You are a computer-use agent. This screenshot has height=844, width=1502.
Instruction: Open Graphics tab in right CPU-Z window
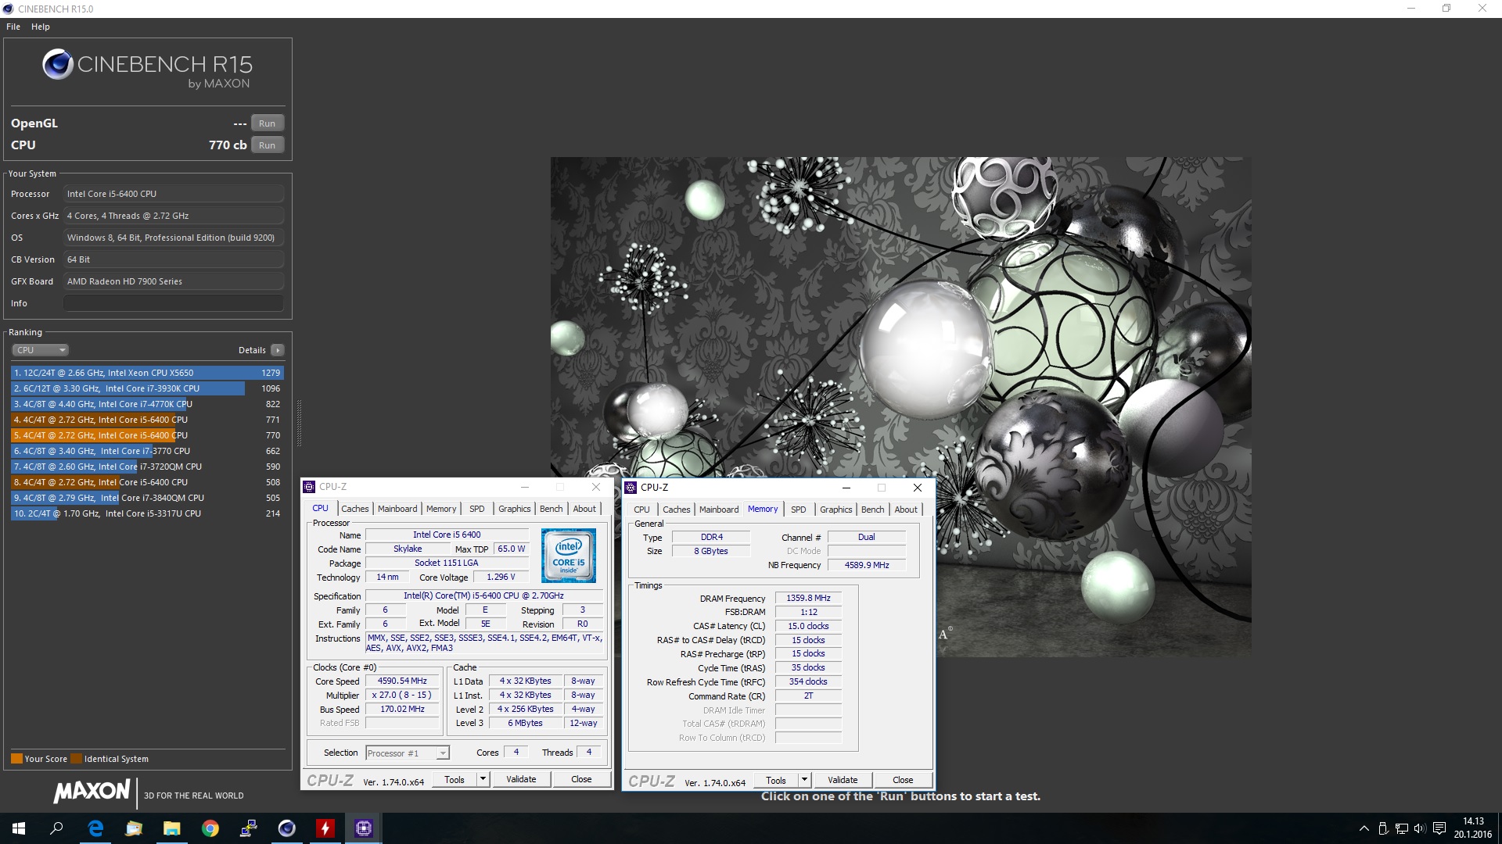point(836,510)
